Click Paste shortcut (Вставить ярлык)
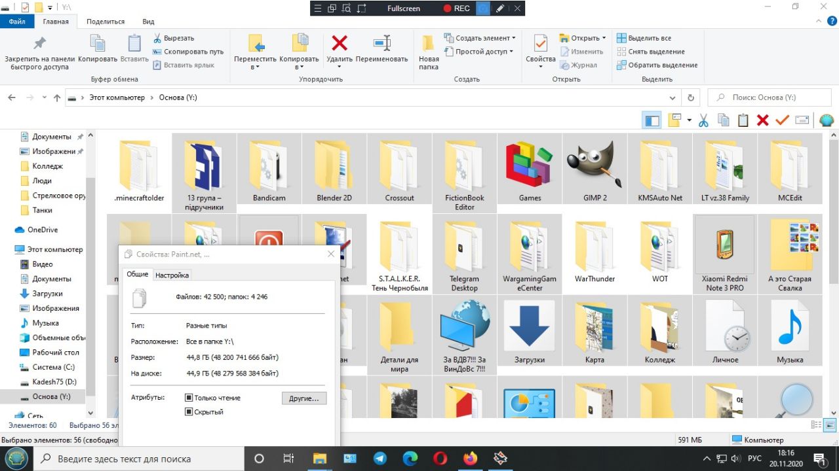The height and width of the screenshot is (471, 839). (x=184, y=65)
